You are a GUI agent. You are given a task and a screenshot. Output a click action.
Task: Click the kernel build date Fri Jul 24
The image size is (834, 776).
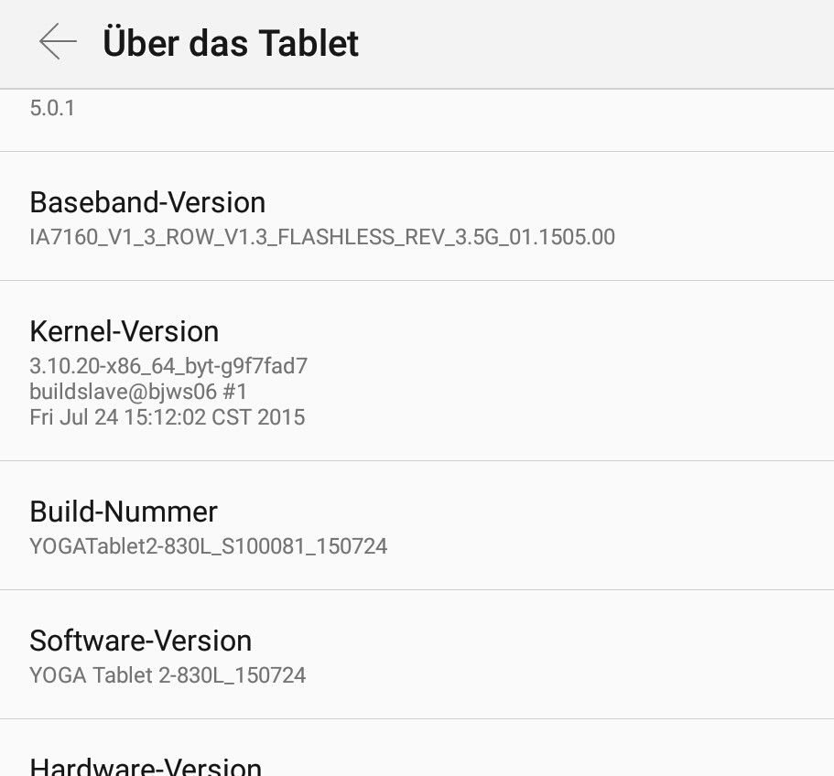(x=168, y=417)
